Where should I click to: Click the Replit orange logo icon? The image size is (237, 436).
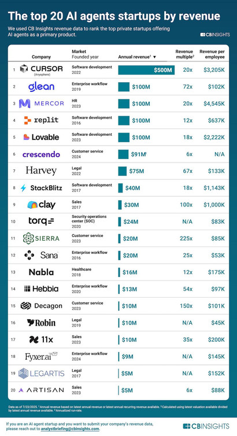pos(28,120)
